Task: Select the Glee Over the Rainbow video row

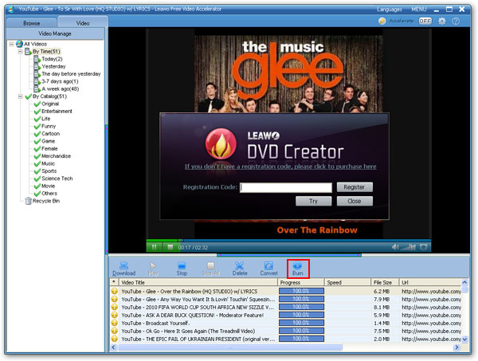Action: click(x=286, y=291)
